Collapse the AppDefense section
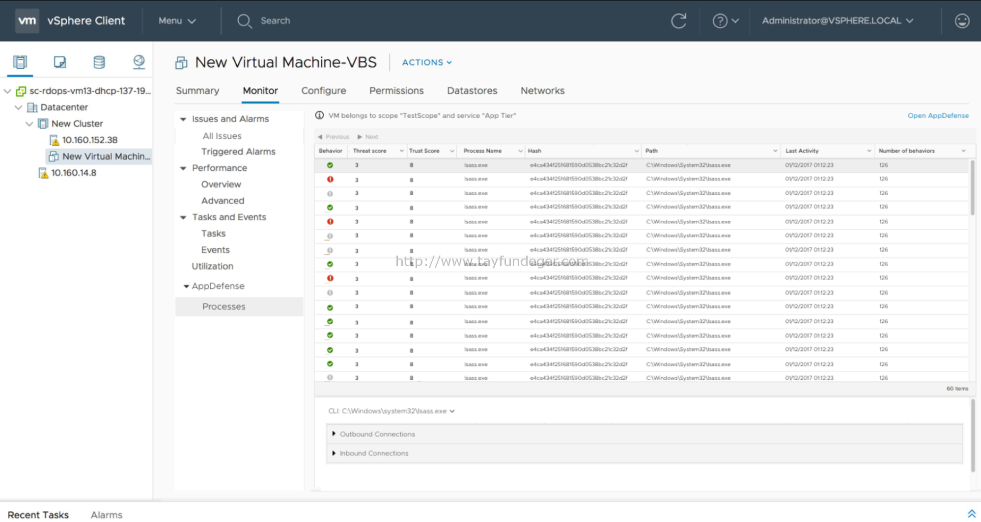 point(186,287)
